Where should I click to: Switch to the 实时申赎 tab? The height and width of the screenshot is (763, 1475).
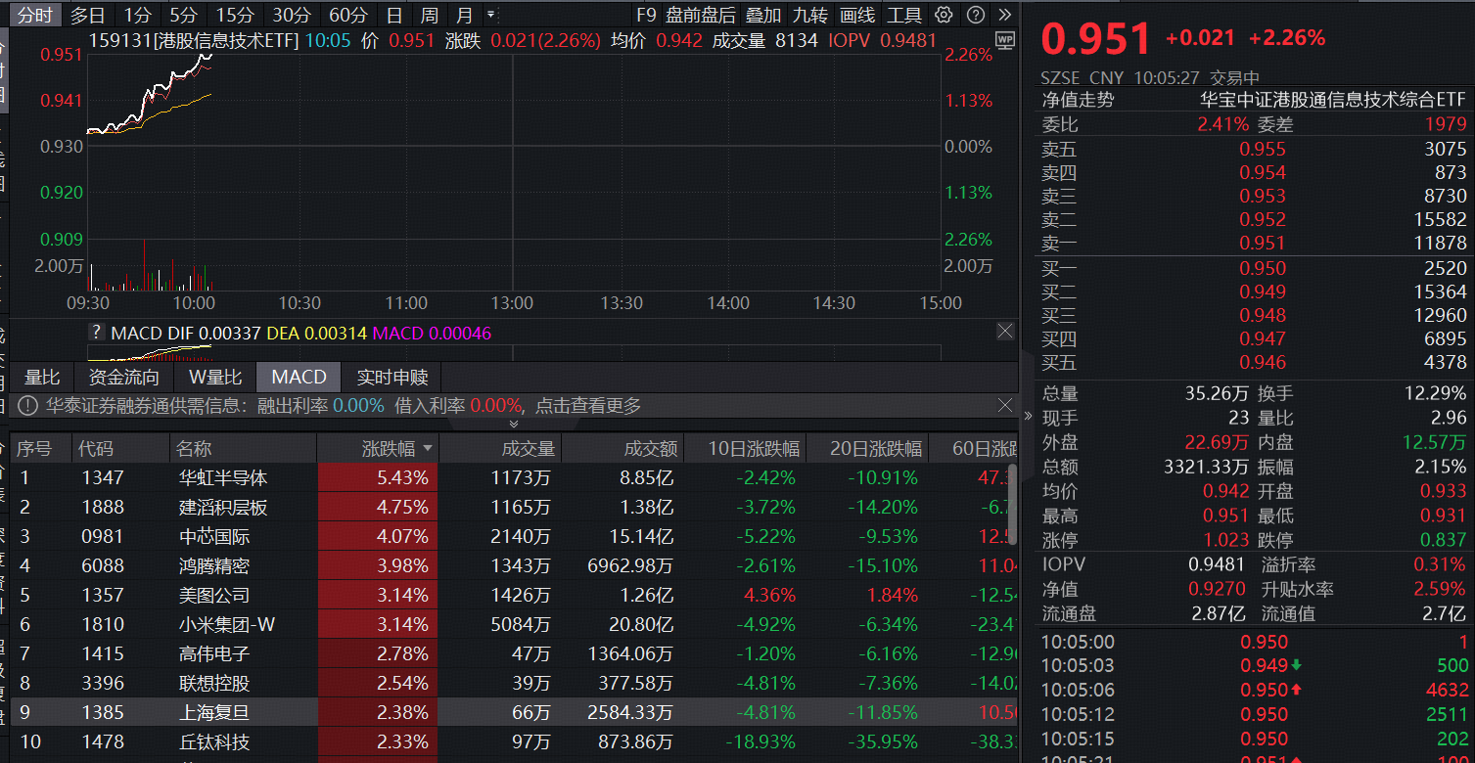pyautogui.click(x=391, y=377)
